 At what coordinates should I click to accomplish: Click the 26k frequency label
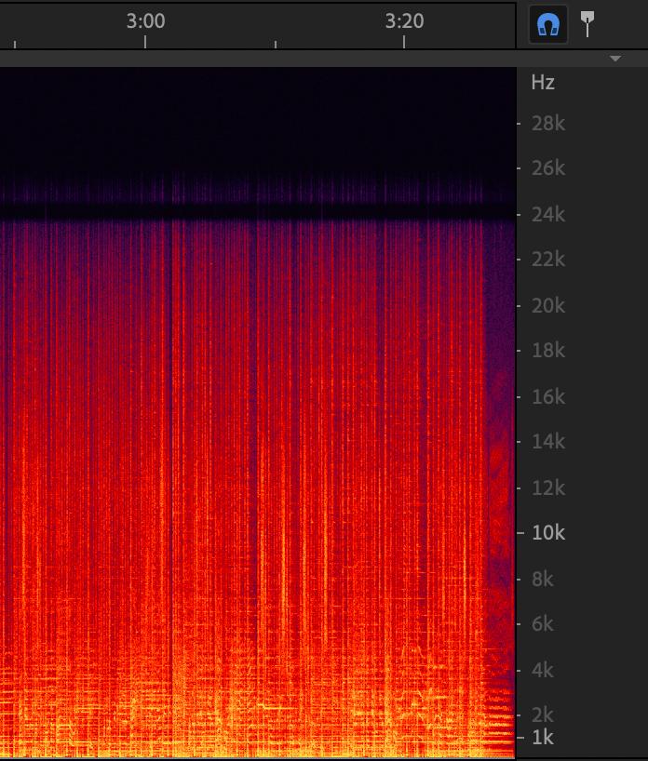(x=548, y=168)
